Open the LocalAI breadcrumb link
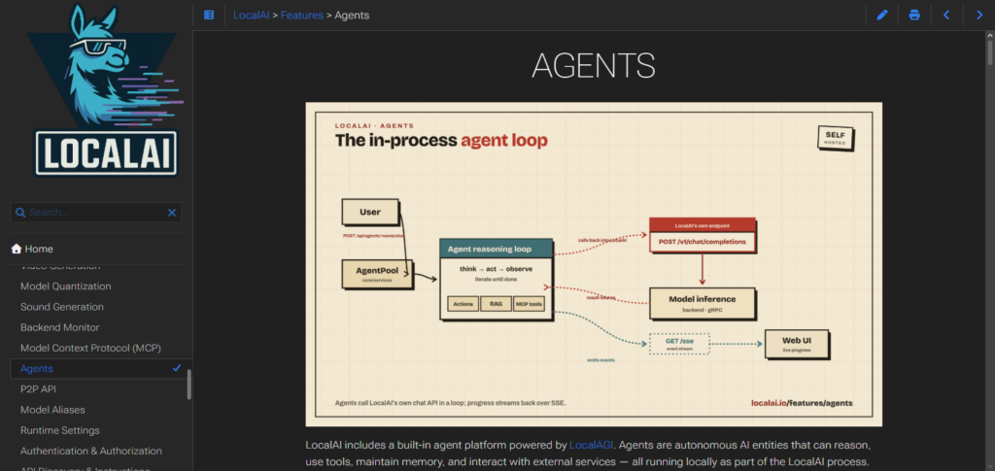 [x=252, y=16]
